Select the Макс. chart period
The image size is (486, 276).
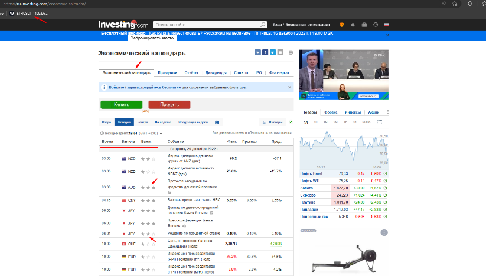pyautogui.click(x=366, y=122)
